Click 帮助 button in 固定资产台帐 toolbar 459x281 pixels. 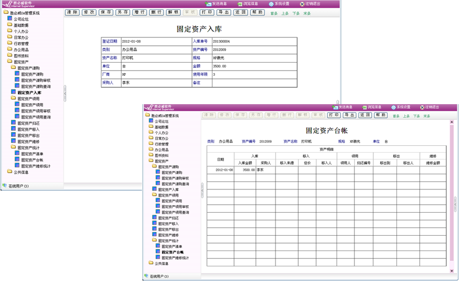point(381,115)
